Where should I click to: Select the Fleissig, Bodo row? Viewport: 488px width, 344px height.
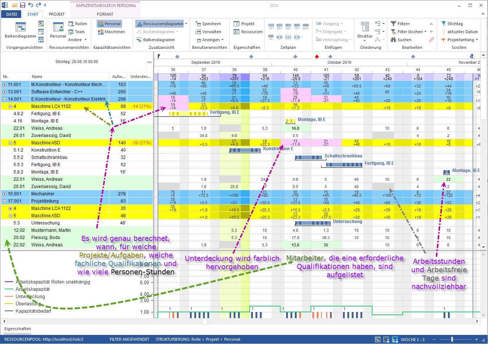point(77,238)
